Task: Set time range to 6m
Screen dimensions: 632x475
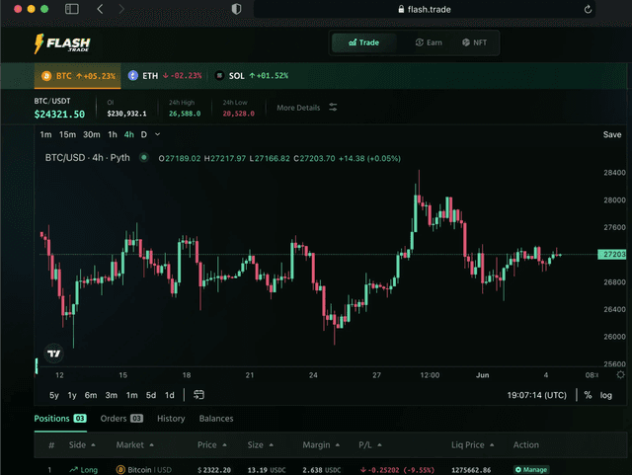Action: [91, 395]
